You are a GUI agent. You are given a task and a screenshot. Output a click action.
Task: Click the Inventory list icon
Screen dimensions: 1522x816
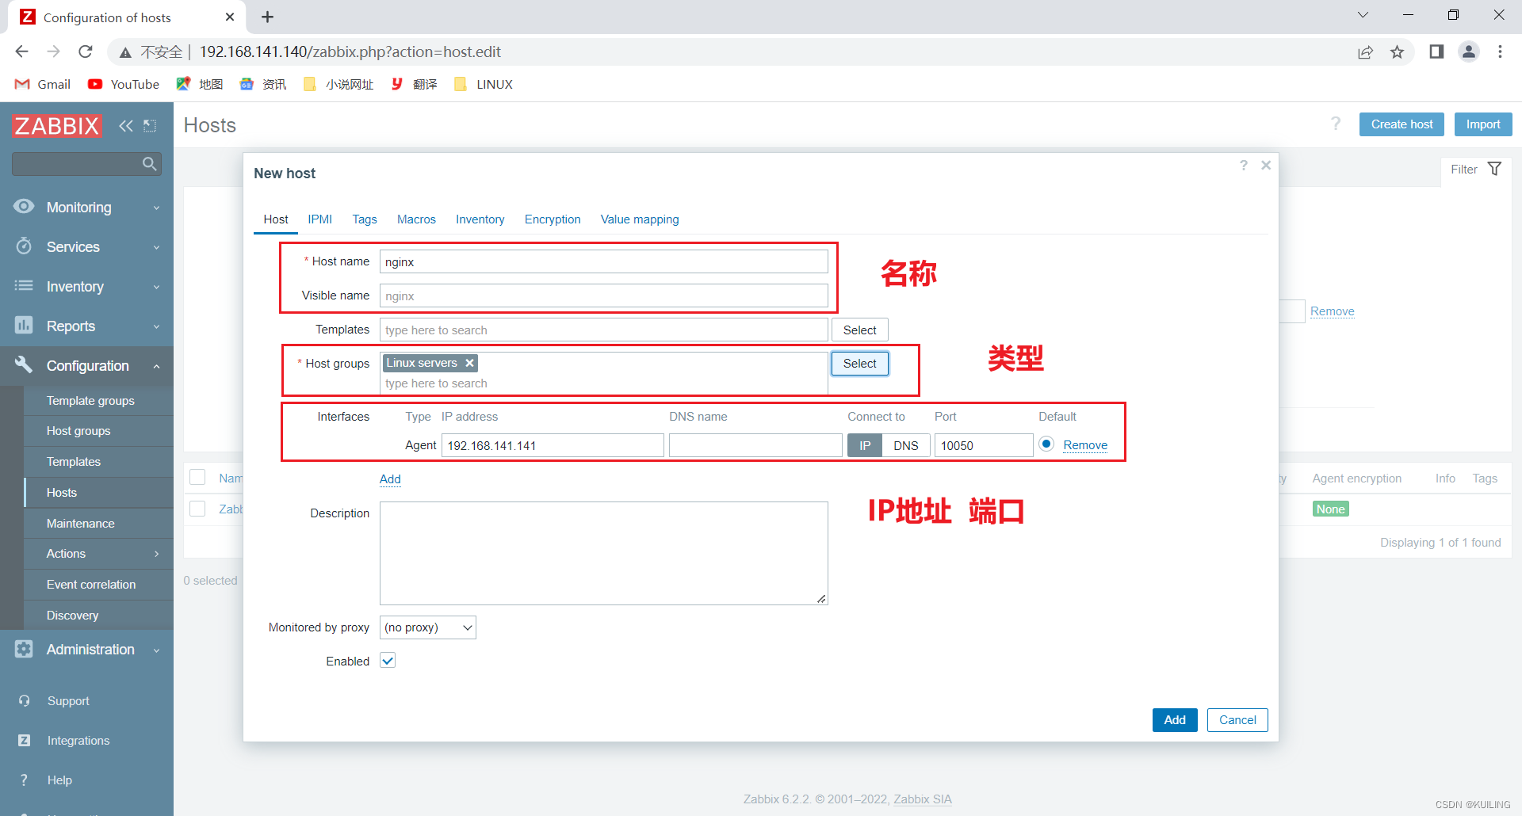[24, 286]
